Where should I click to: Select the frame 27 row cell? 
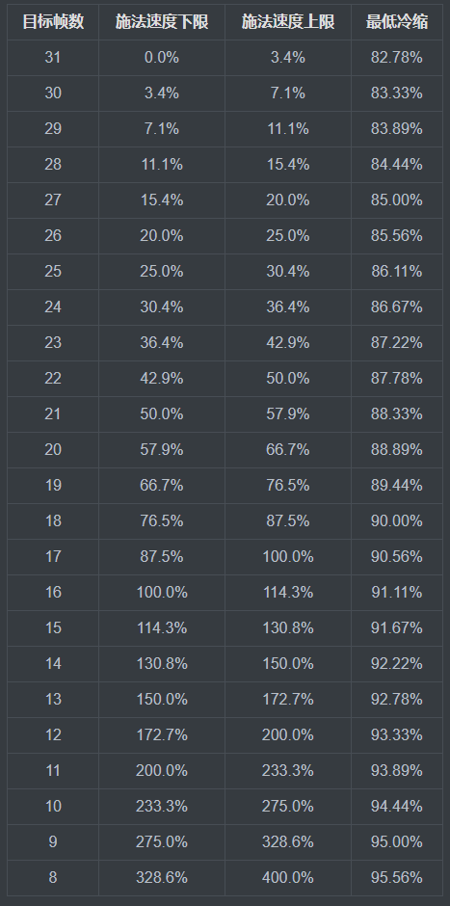(53, 200)
